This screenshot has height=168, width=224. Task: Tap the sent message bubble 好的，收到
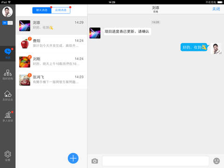[194, 47]
